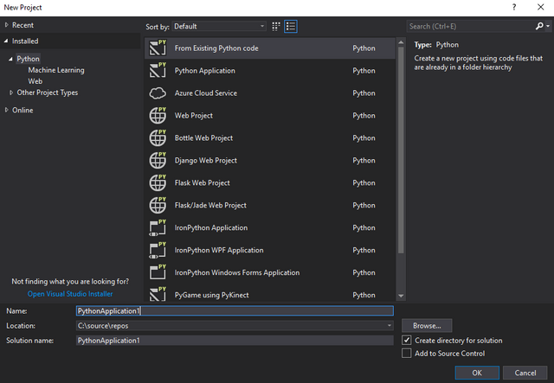The width and height of the screenshot is (554, 383).
Task: Select the Django Web Project icon
Action: (158, 160)
